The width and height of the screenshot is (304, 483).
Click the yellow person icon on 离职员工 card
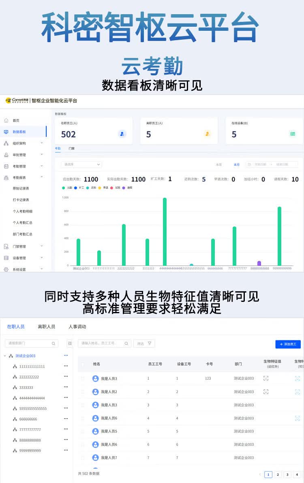pos(207,134)
